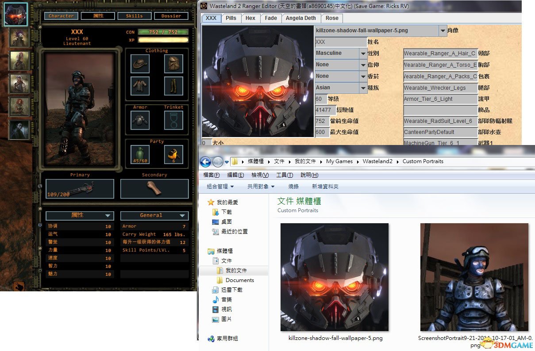Screen dimensions: 535x351
Task: Click the party canteen showing 45/60
Action: pyautogui.click(x=140, y=154)
